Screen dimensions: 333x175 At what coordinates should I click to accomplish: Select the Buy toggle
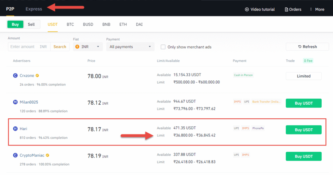15,24
